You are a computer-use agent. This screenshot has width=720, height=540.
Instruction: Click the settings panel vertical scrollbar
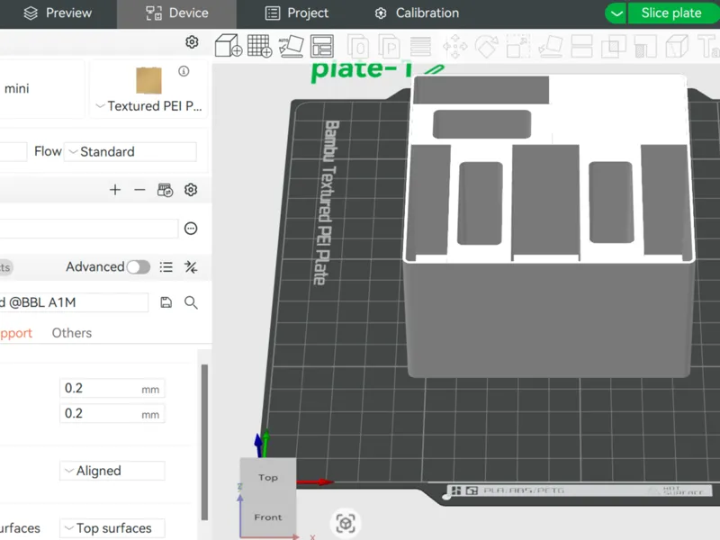[x=204, y=442]
